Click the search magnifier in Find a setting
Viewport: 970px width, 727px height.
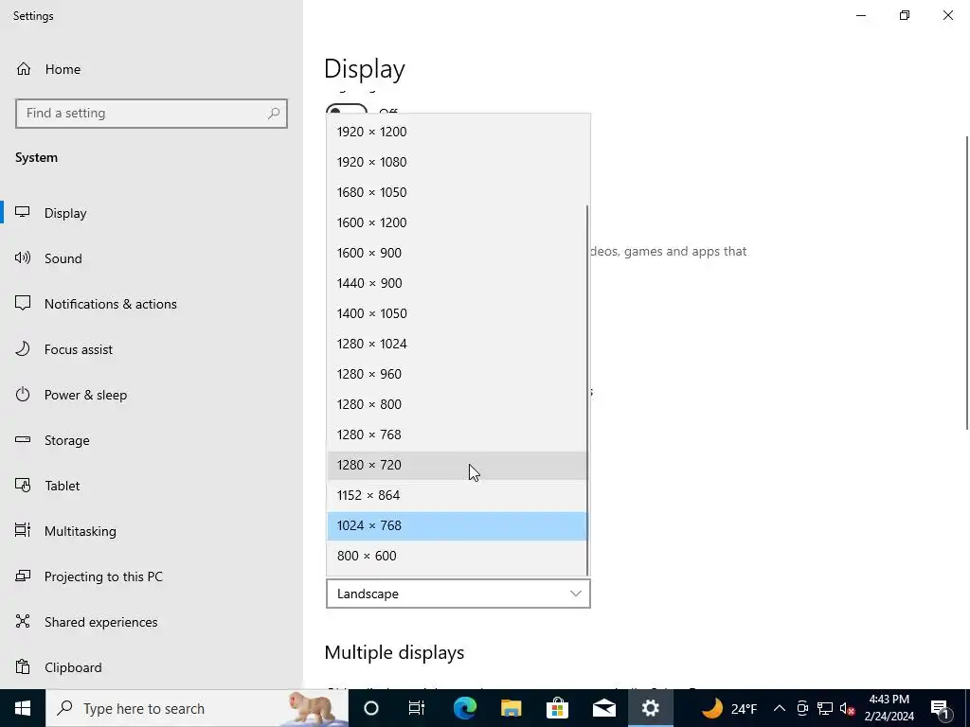coord(274,114)
